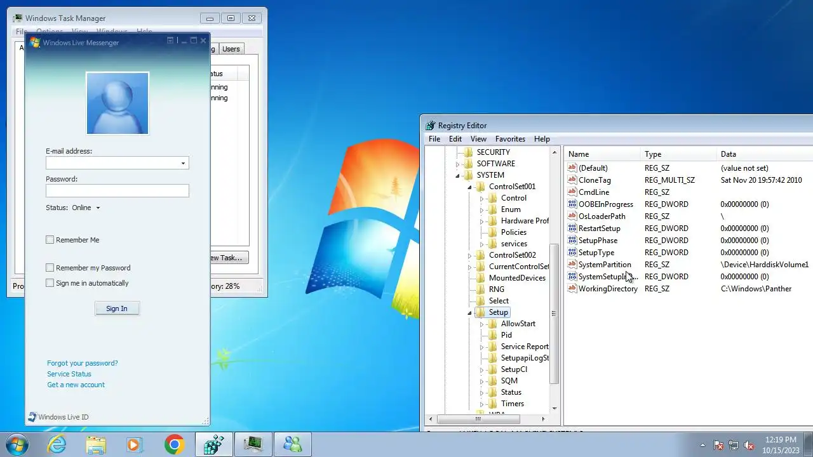Open network tray icon
Viewport: 813px width, 457px height.
point(734,445)
